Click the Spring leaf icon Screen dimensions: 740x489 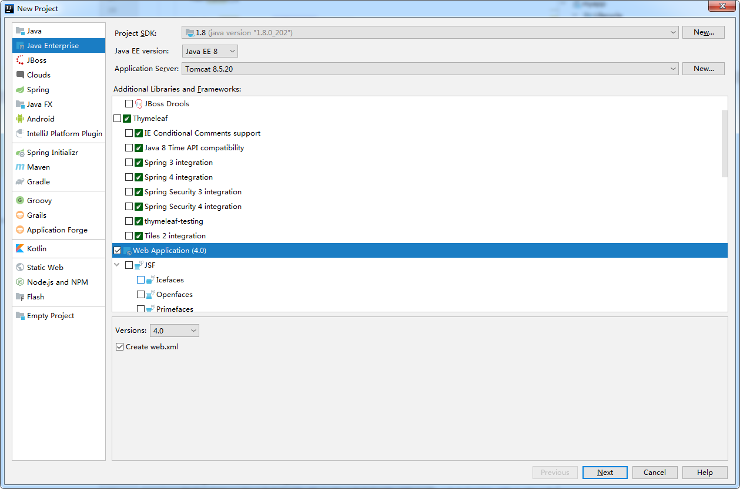pyautogui.click(x=21, y=89)
